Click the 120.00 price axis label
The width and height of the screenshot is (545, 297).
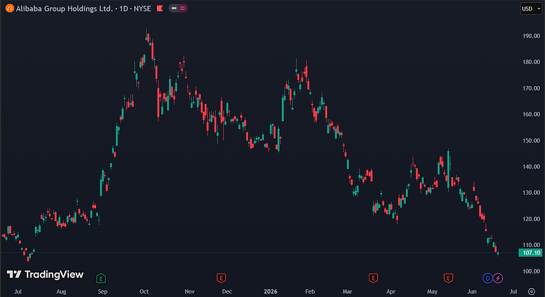[531, 219]
